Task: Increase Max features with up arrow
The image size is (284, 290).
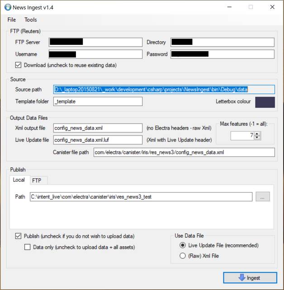Action: click(257, 133)
